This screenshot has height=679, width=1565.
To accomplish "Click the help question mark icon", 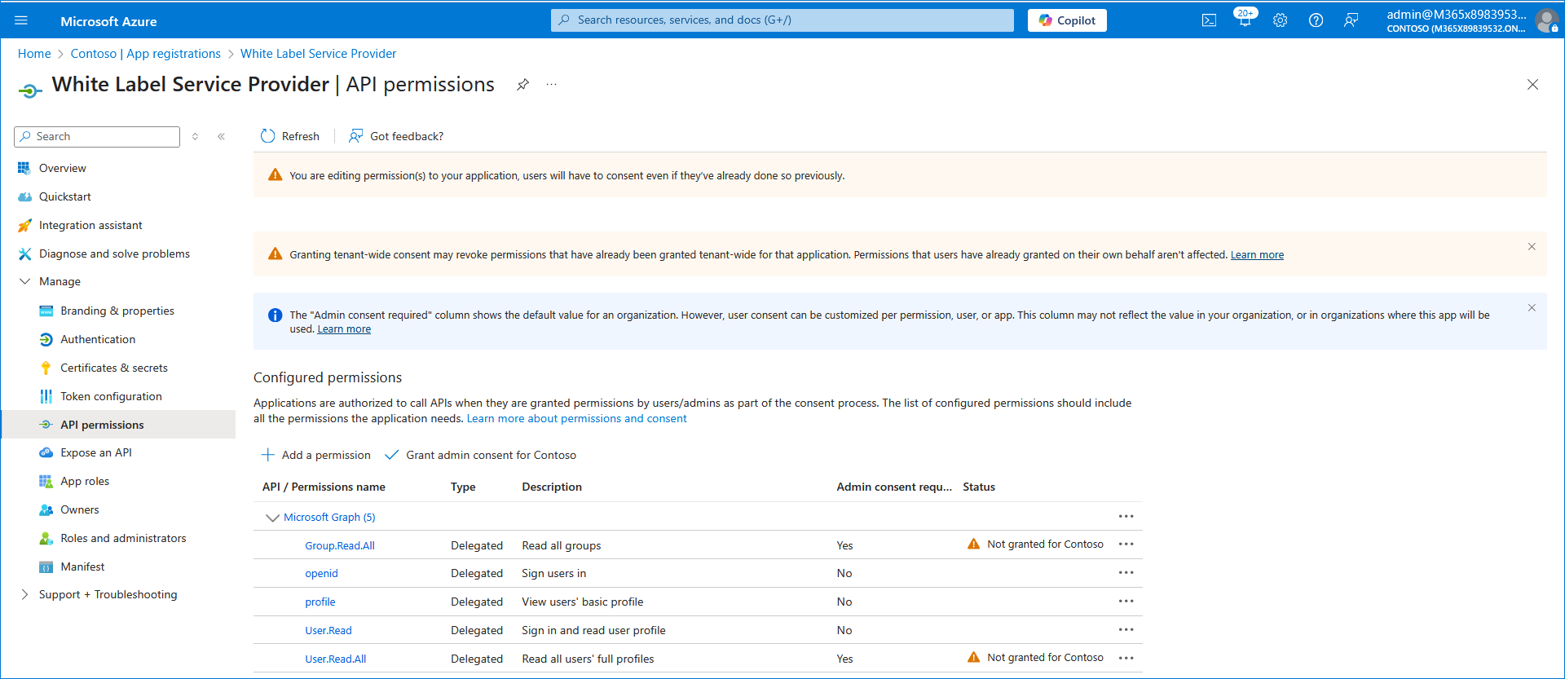I will (x=1316, y=20).
